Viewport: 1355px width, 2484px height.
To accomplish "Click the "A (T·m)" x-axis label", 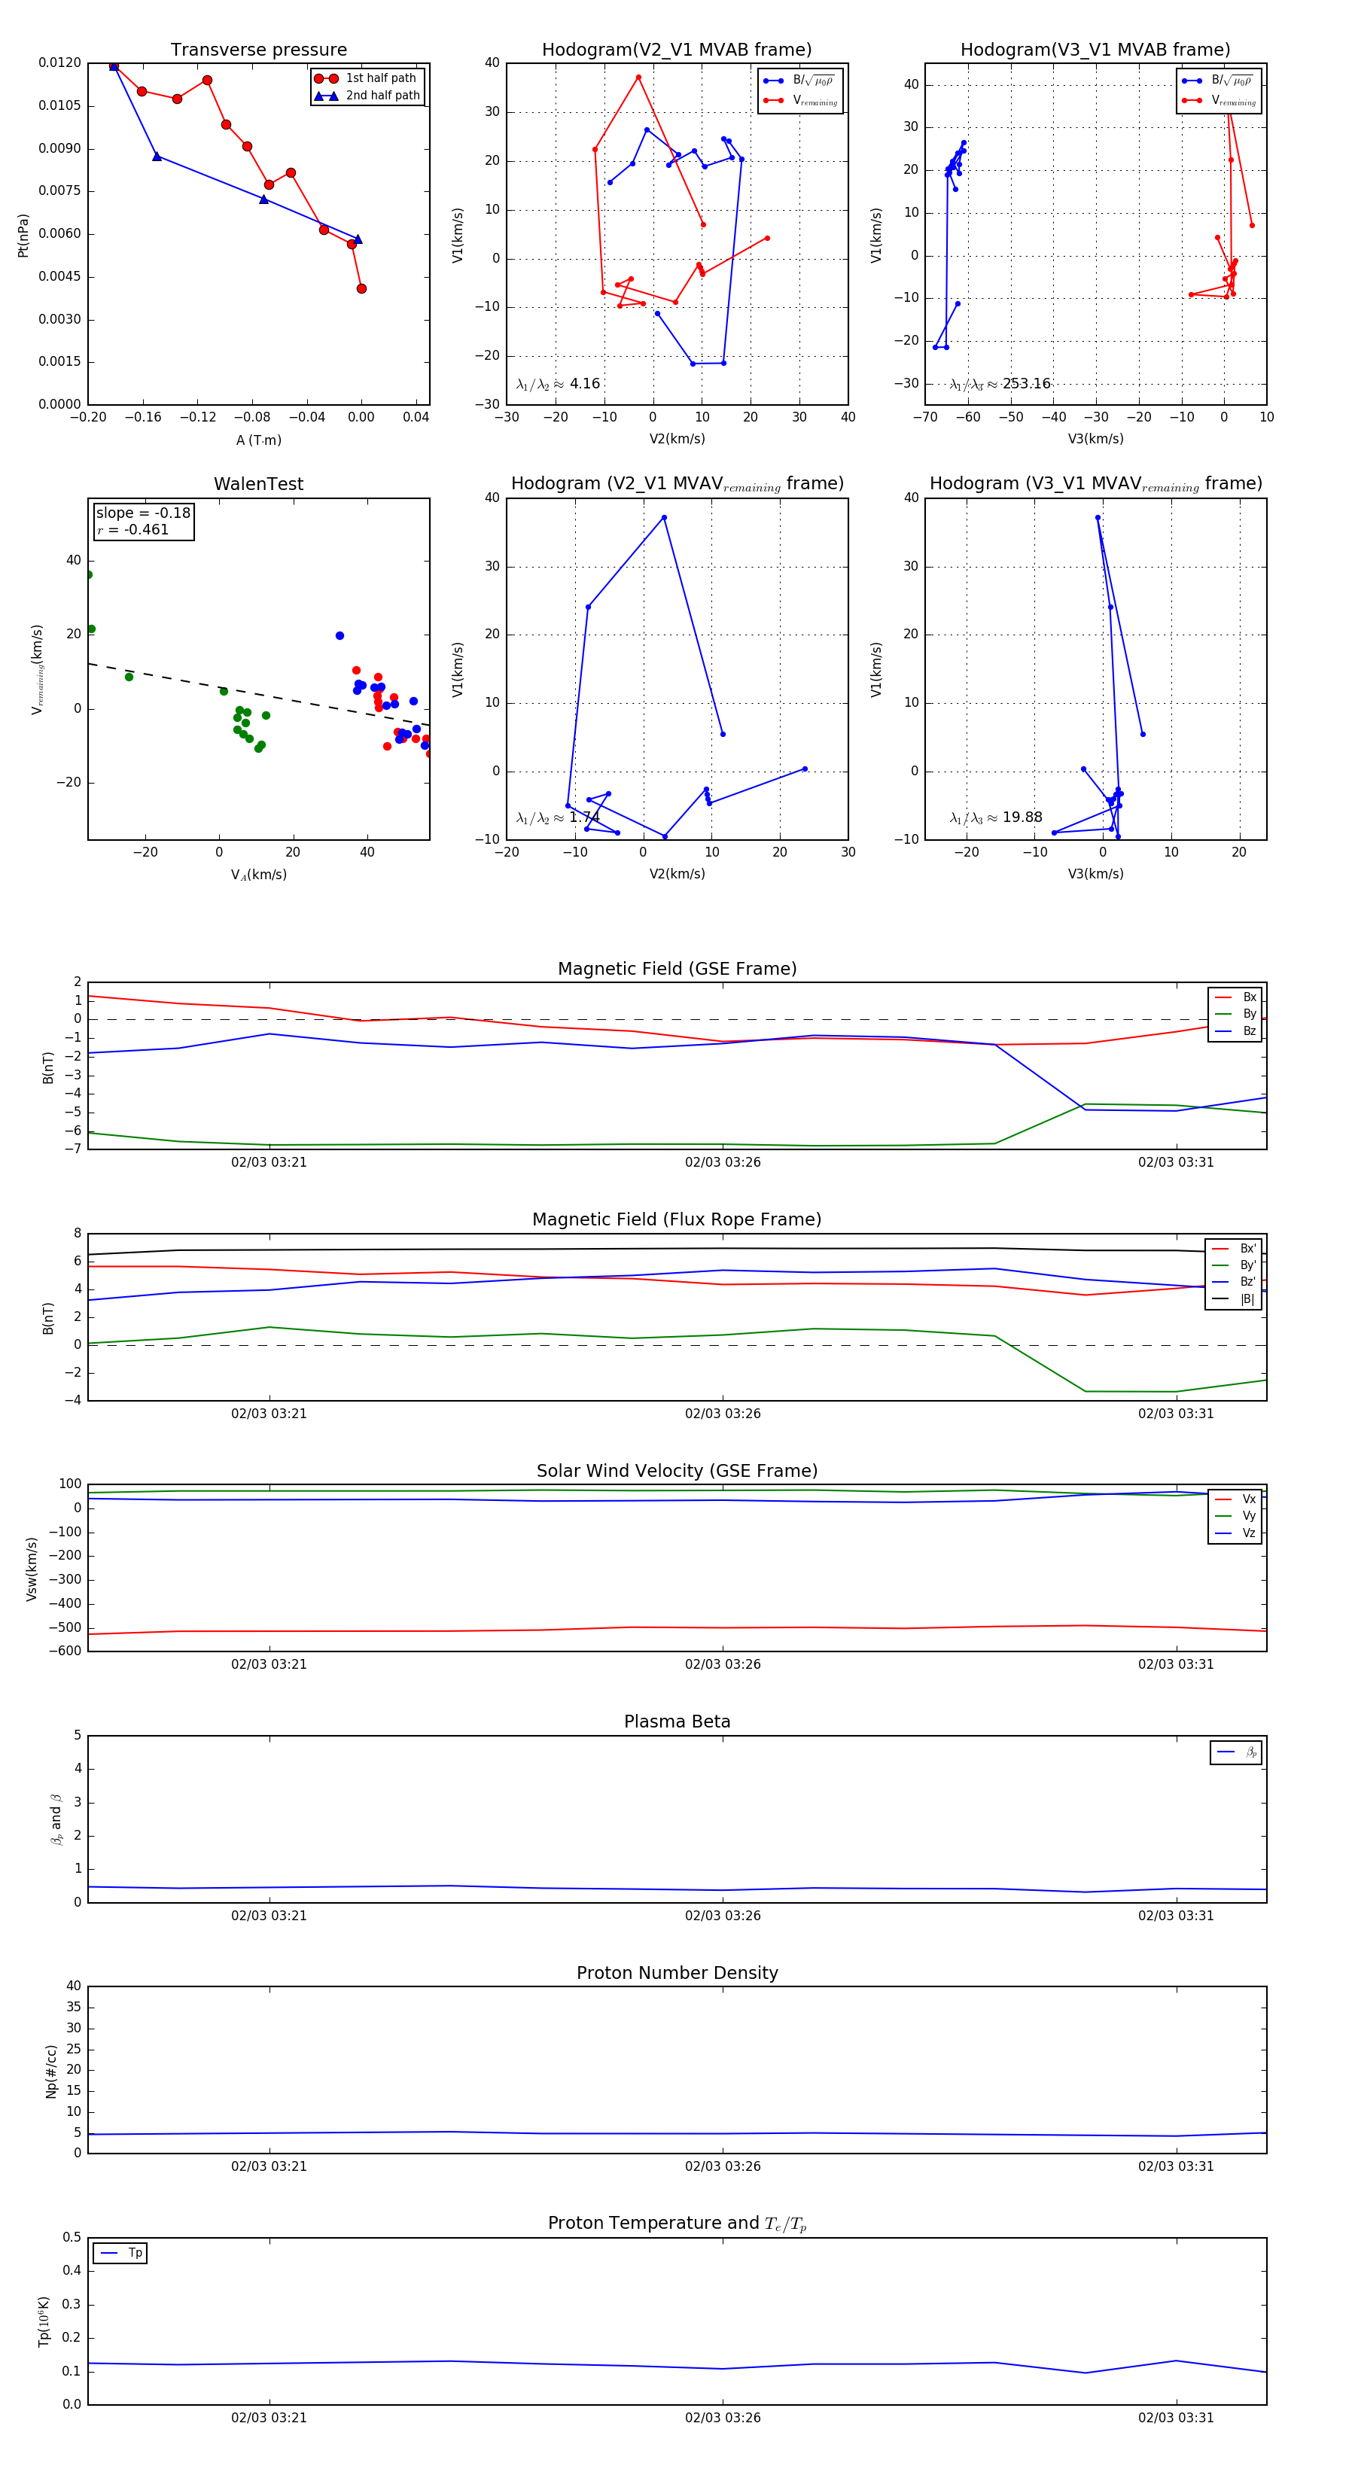I will [x=258, y=440].
